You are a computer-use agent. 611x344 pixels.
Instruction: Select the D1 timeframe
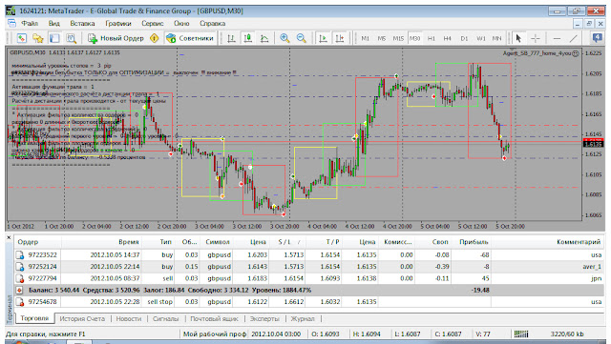(464, 38)
